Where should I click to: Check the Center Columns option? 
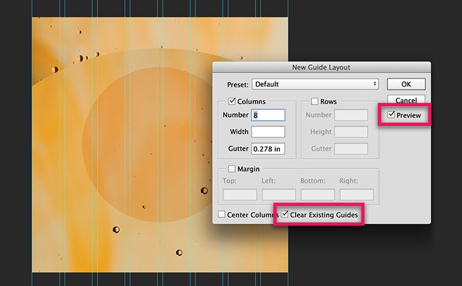click(x=222, y=214)
